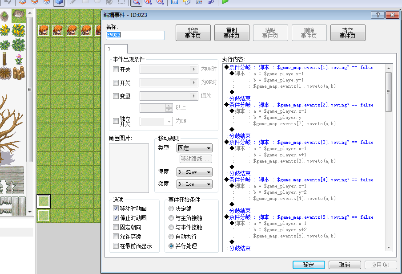402x274 pixels.
Task: Click the 复制事件页 button
Action: click(x=232, y=33)
